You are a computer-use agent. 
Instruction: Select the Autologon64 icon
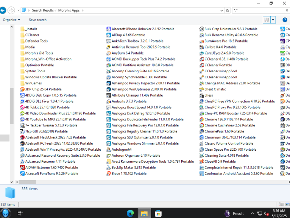click(x=109, y=149)
